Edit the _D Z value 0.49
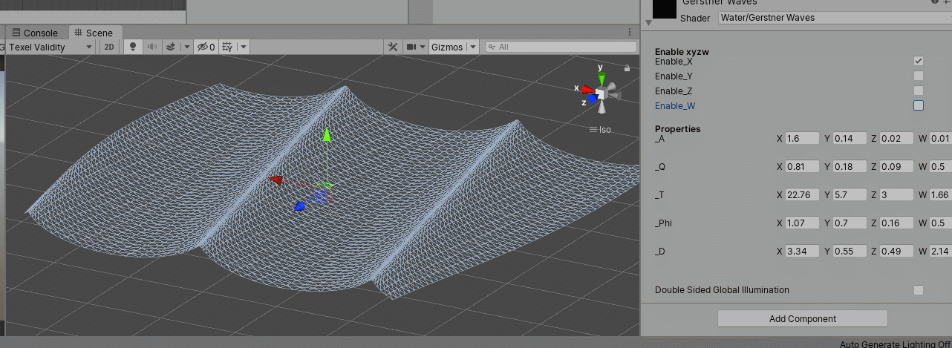The height and width of the screenshot is (348, 952). click(896, 251)
